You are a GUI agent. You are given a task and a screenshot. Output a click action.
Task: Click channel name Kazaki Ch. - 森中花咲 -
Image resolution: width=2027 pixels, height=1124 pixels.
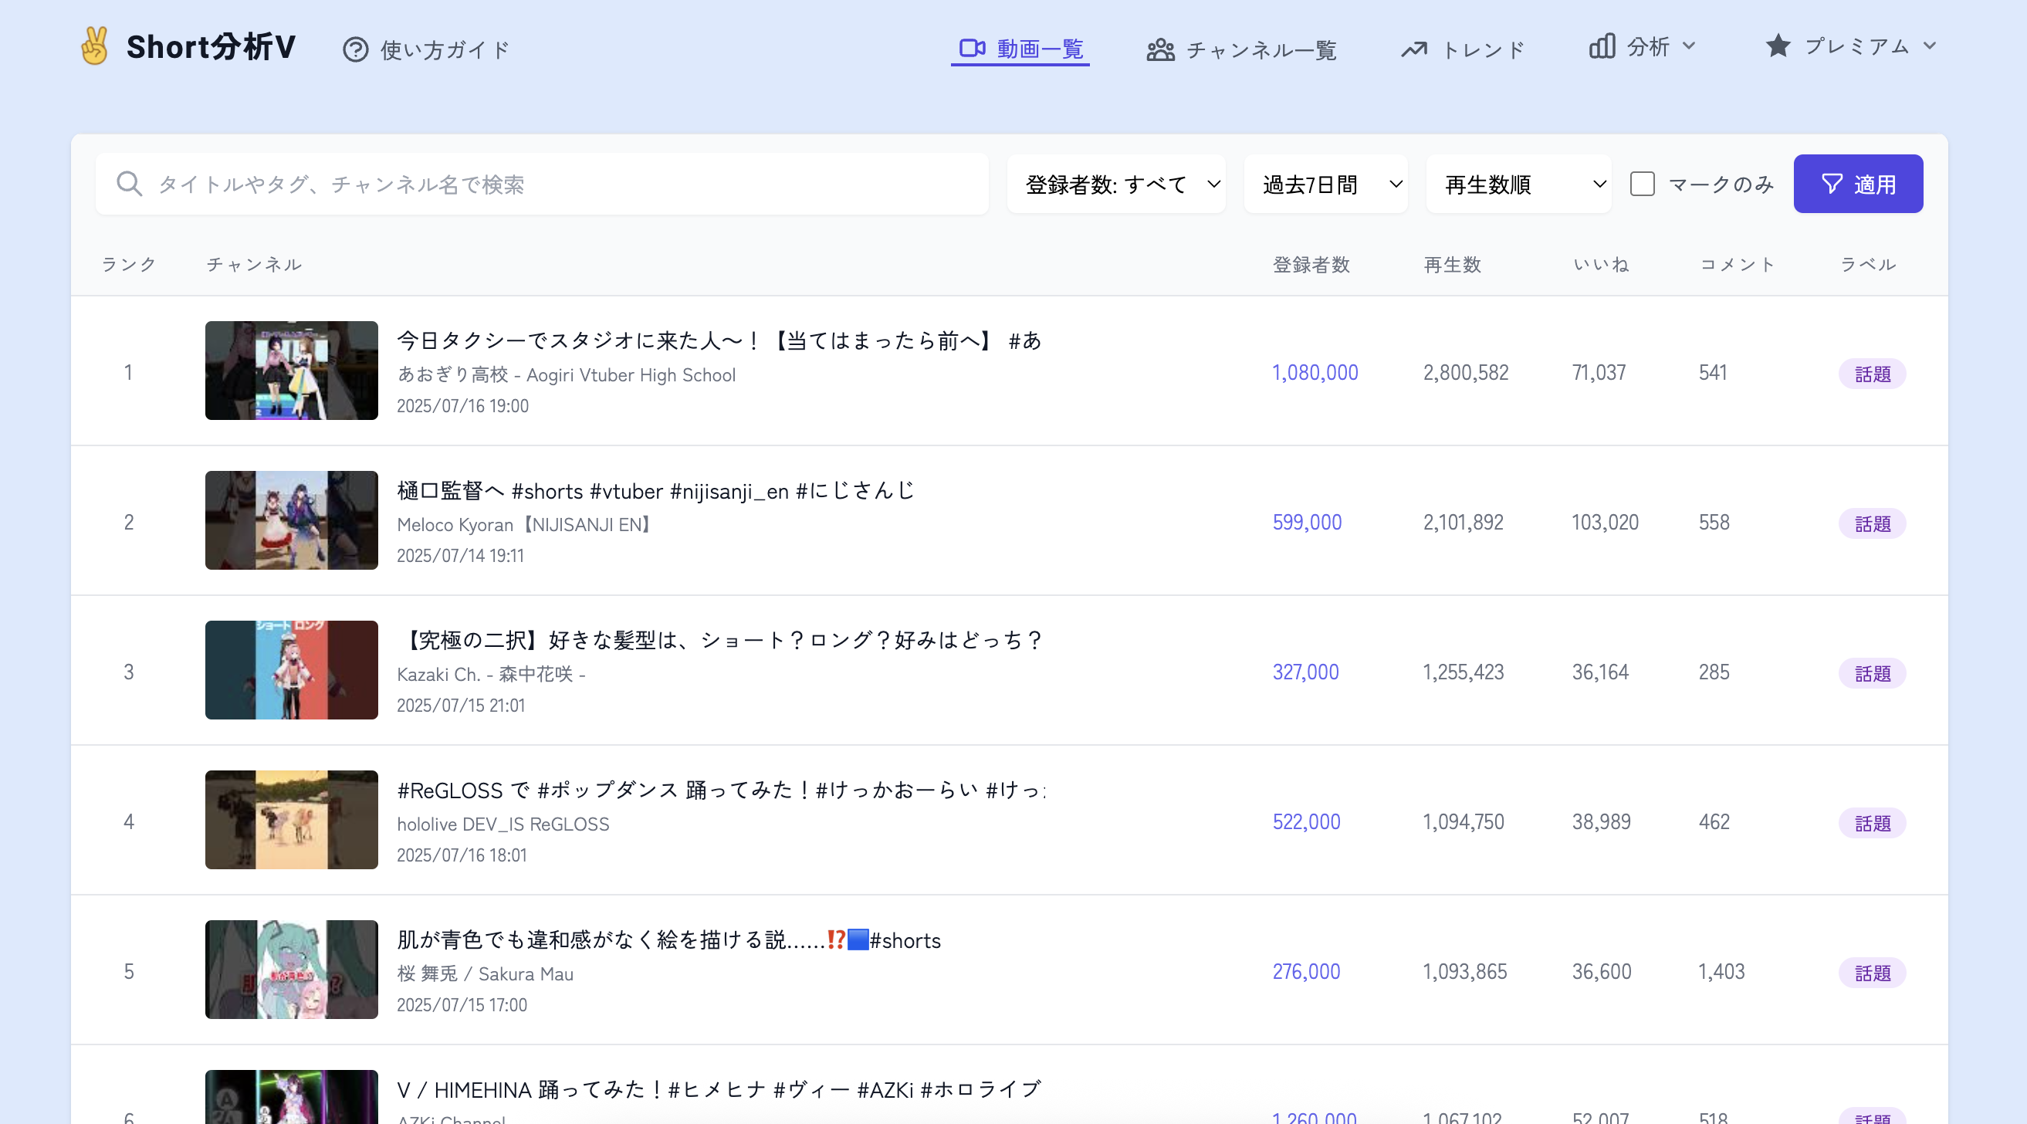491,675
